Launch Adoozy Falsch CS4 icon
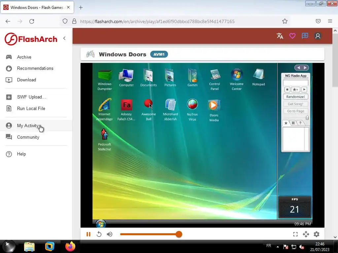Viewport: 338px width, 253px height. coord(126,110)
